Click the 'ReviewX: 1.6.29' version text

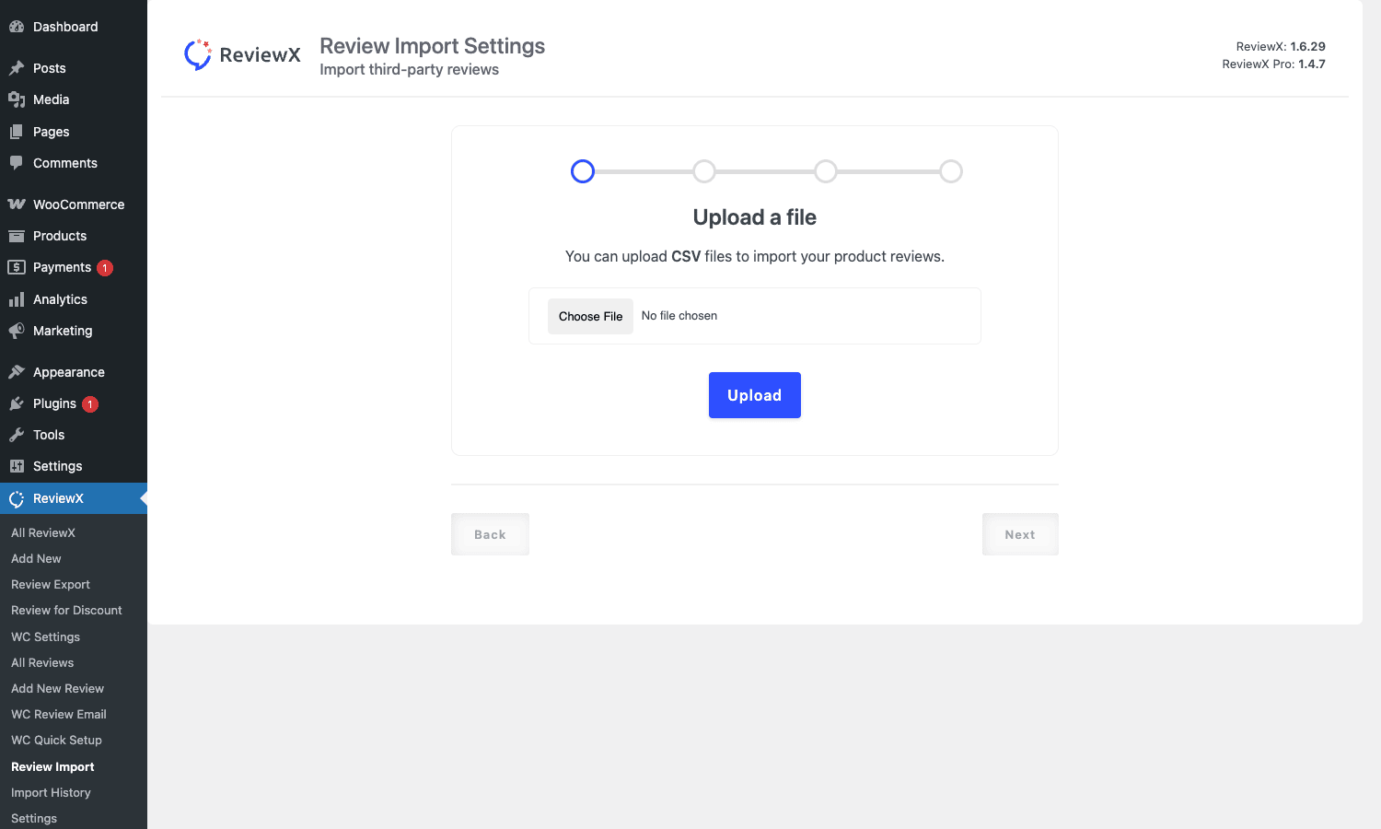pos(1281,46)
